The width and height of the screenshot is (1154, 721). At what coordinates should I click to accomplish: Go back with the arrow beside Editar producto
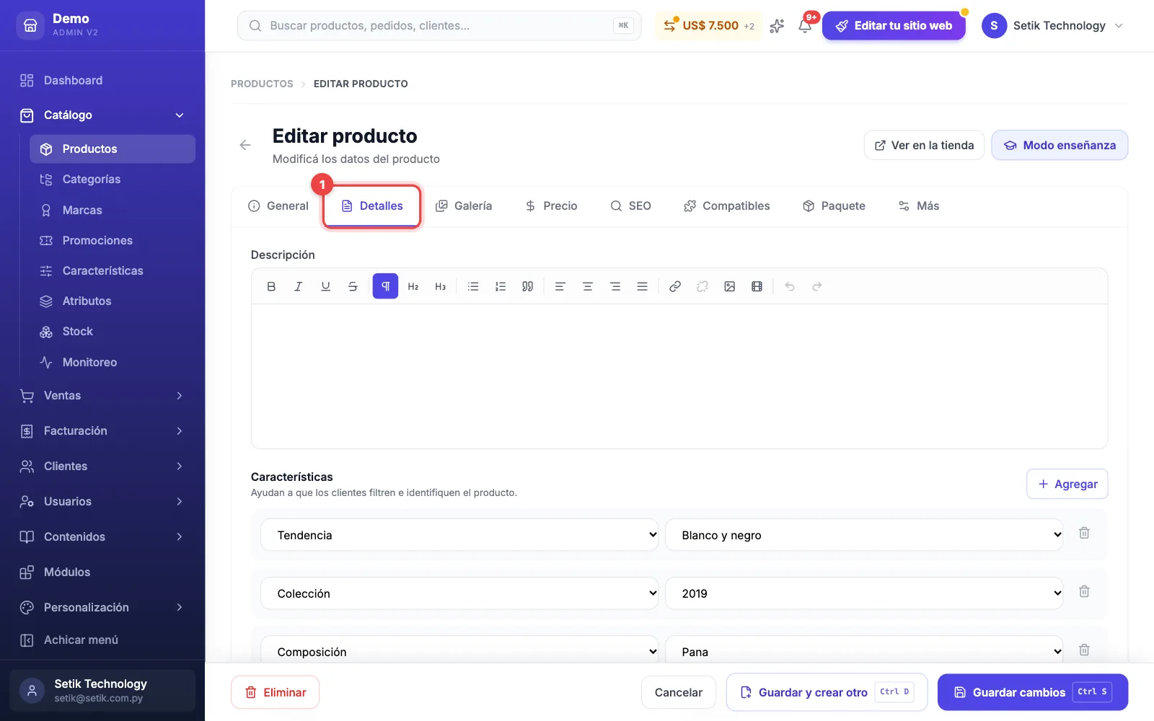(245, 145)
